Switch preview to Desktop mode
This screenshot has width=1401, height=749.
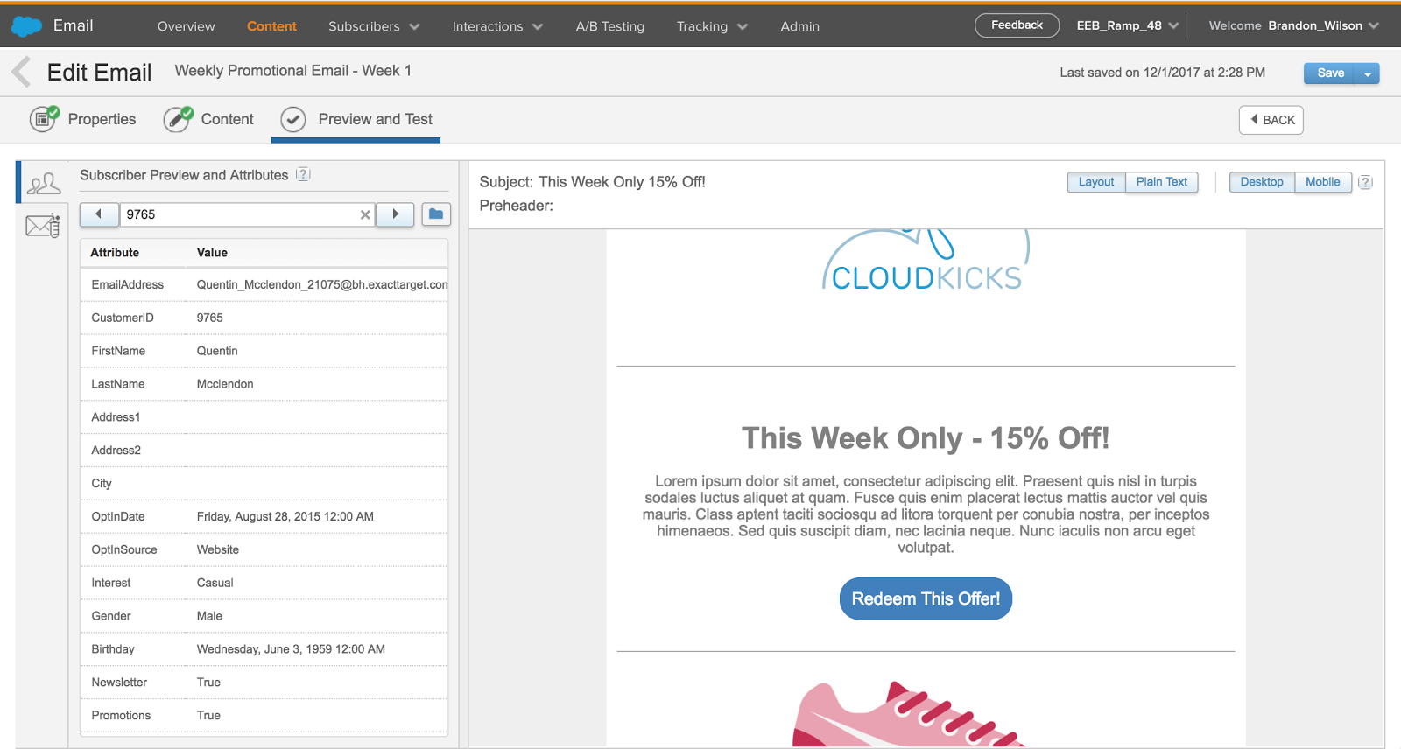pyautogui.click(x=1262, y=182)
